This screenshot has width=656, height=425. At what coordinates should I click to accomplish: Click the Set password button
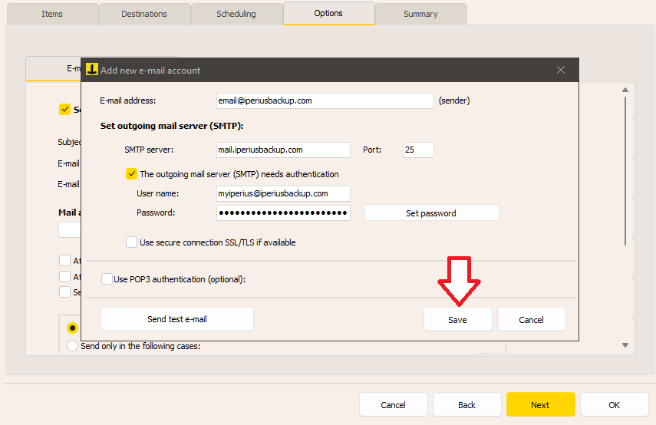431,213
